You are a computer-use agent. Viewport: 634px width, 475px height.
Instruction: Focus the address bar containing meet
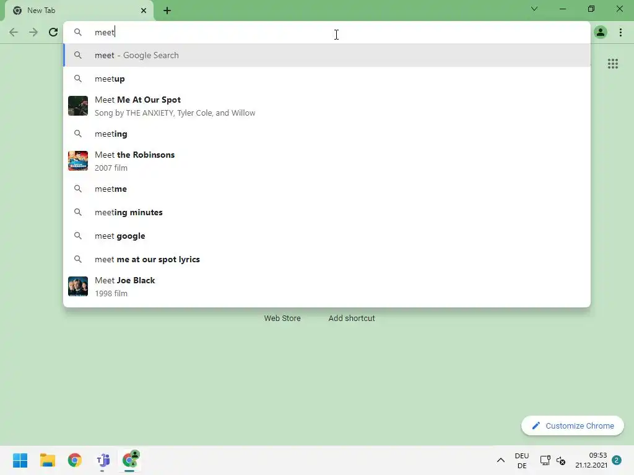coord(327,32)
